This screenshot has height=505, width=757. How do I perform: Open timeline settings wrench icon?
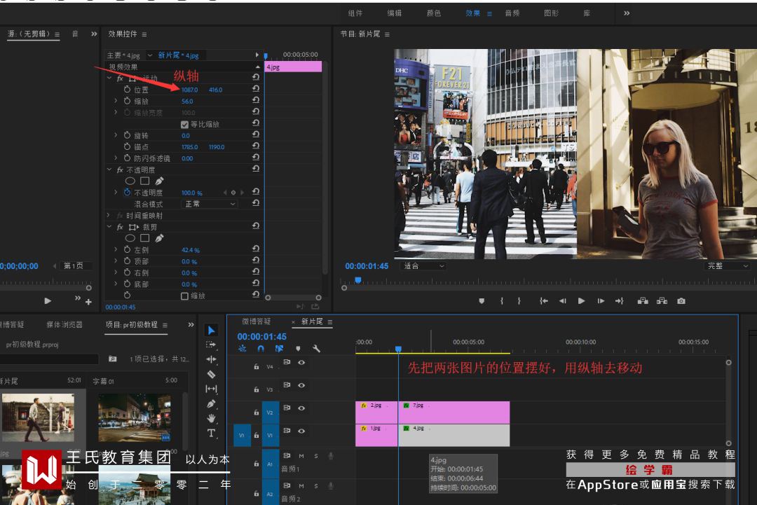316,348
